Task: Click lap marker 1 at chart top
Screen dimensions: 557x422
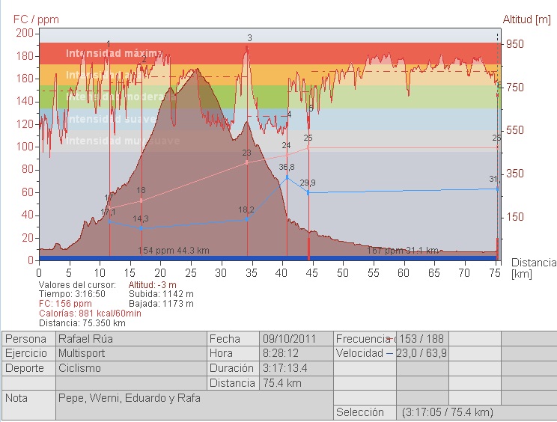Action: [109, 44]
